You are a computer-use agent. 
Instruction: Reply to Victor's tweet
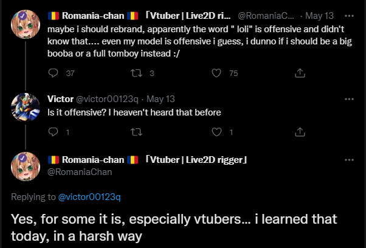tap(53, 132)
